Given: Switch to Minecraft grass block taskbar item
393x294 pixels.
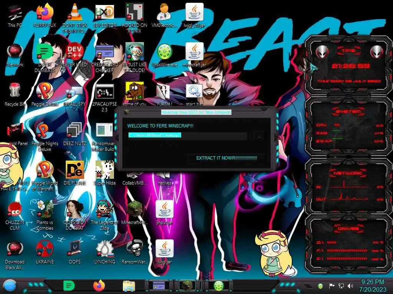Looking at the screenshot, I should (x=187, y=286).
